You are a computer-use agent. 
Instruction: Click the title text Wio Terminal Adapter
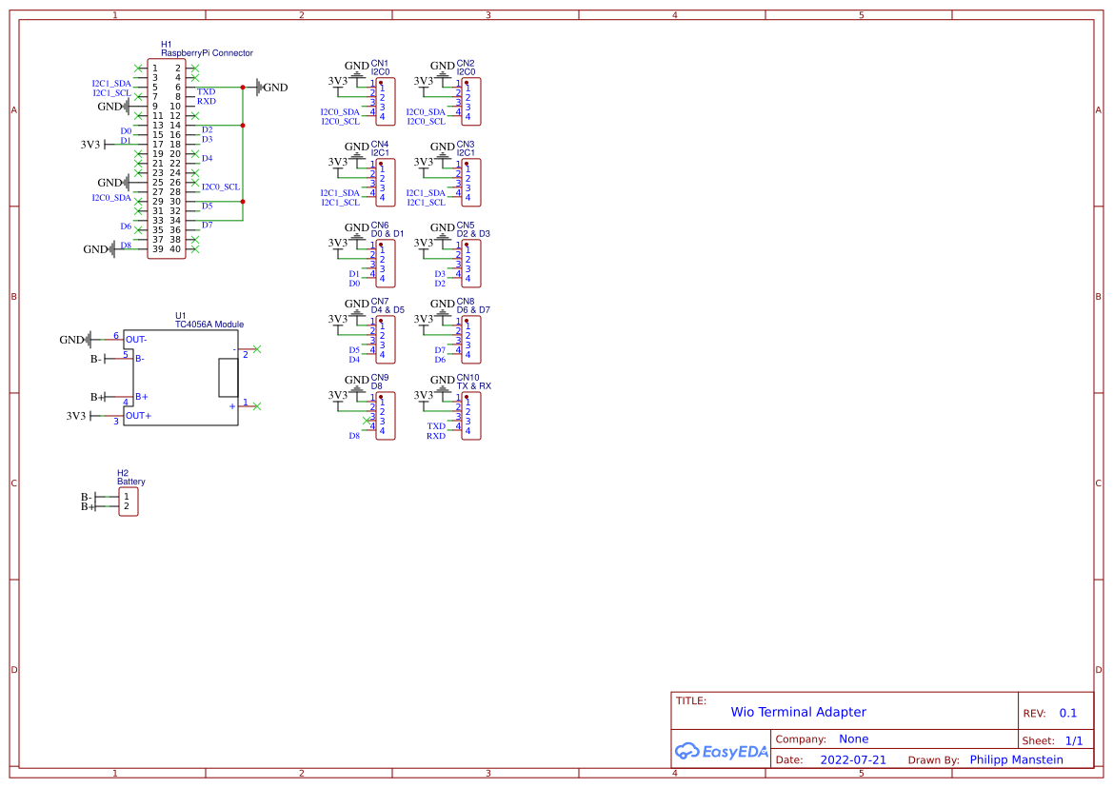click(799, 712)
